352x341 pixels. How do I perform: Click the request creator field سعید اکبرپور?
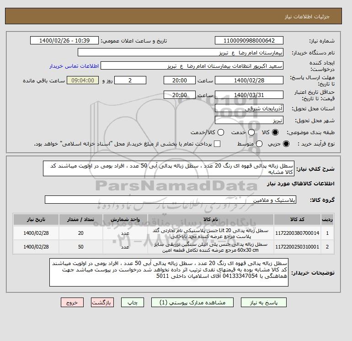click(192, 66)
